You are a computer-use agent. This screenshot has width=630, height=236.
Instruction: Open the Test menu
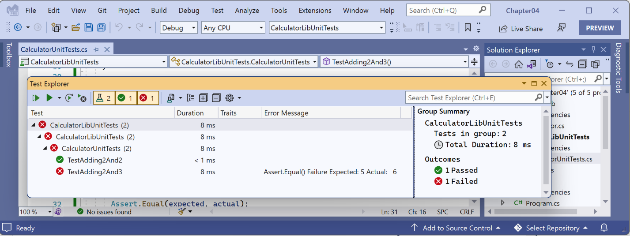[x=217, y=10]
